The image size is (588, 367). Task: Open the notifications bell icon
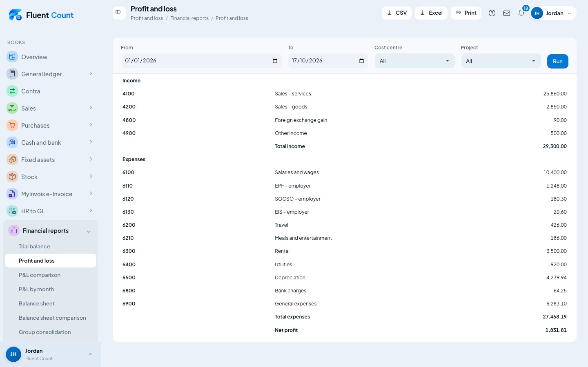[x=521, y=13]
